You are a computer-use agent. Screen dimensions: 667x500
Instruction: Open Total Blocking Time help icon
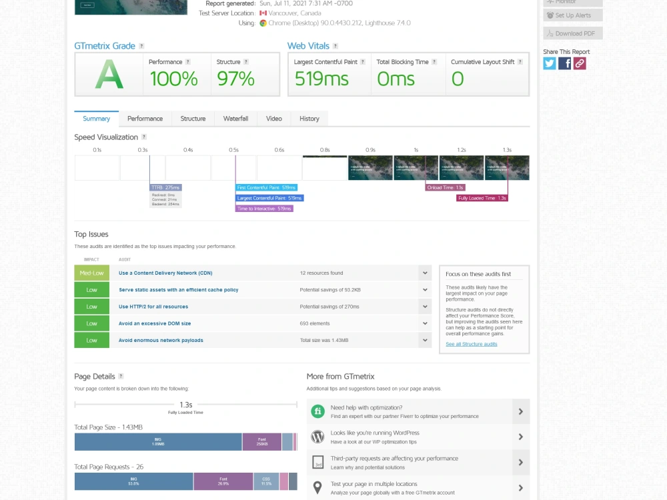tap(434, 61)
